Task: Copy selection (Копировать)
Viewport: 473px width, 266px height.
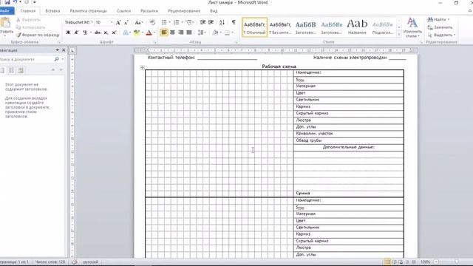Action: (x=30, y=27)
